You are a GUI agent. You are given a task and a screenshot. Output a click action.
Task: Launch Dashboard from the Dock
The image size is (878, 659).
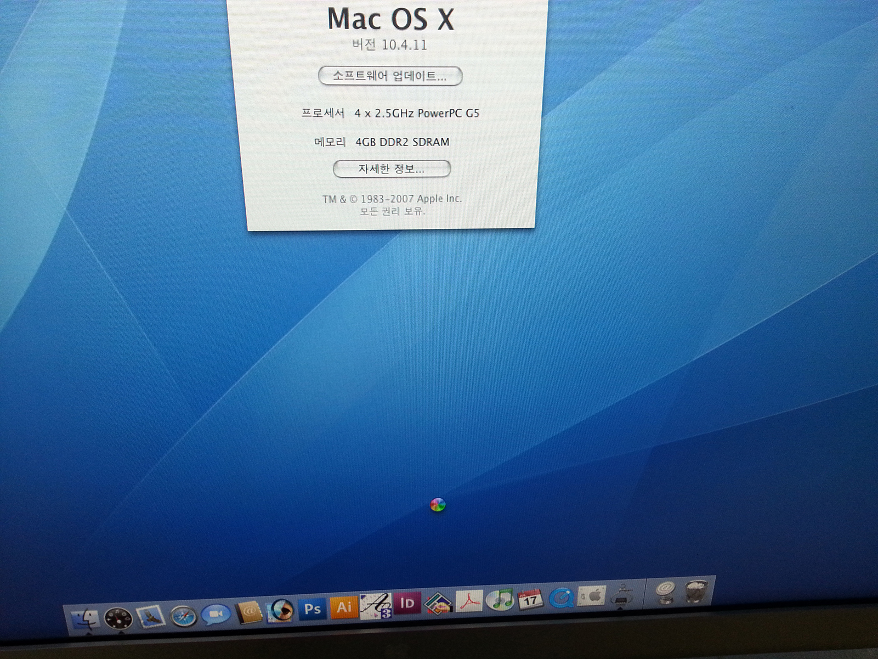click(x=118, y=618)
